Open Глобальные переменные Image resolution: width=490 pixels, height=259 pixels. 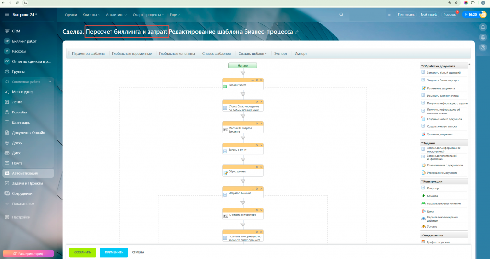(132, 54)
